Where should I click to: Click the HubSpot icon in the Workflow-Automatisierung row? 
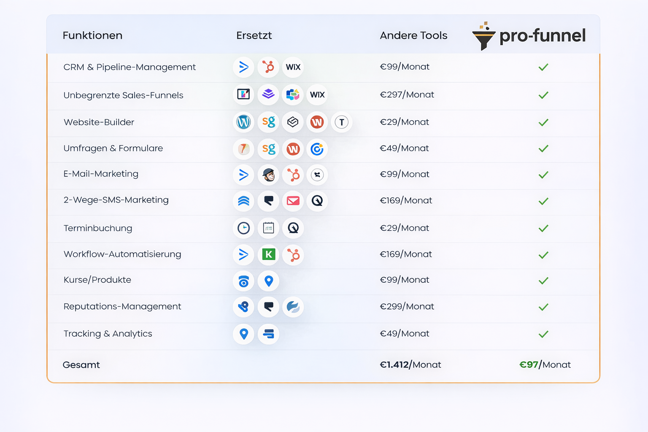[x=293, y=255]
